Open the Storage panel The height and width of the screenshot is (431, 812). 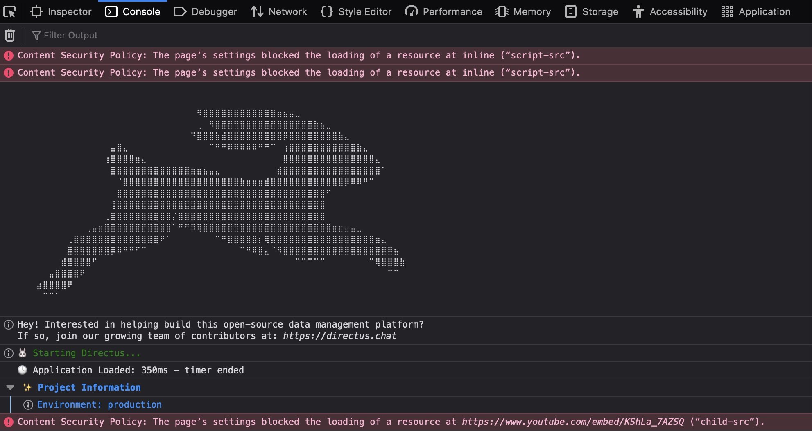coord(591,11)
